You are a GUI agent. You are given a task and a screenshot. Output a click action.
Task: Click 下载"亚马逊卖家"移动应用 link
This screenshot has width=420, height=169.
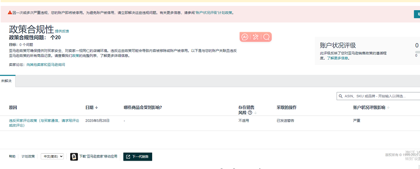[x=98, y=157]
